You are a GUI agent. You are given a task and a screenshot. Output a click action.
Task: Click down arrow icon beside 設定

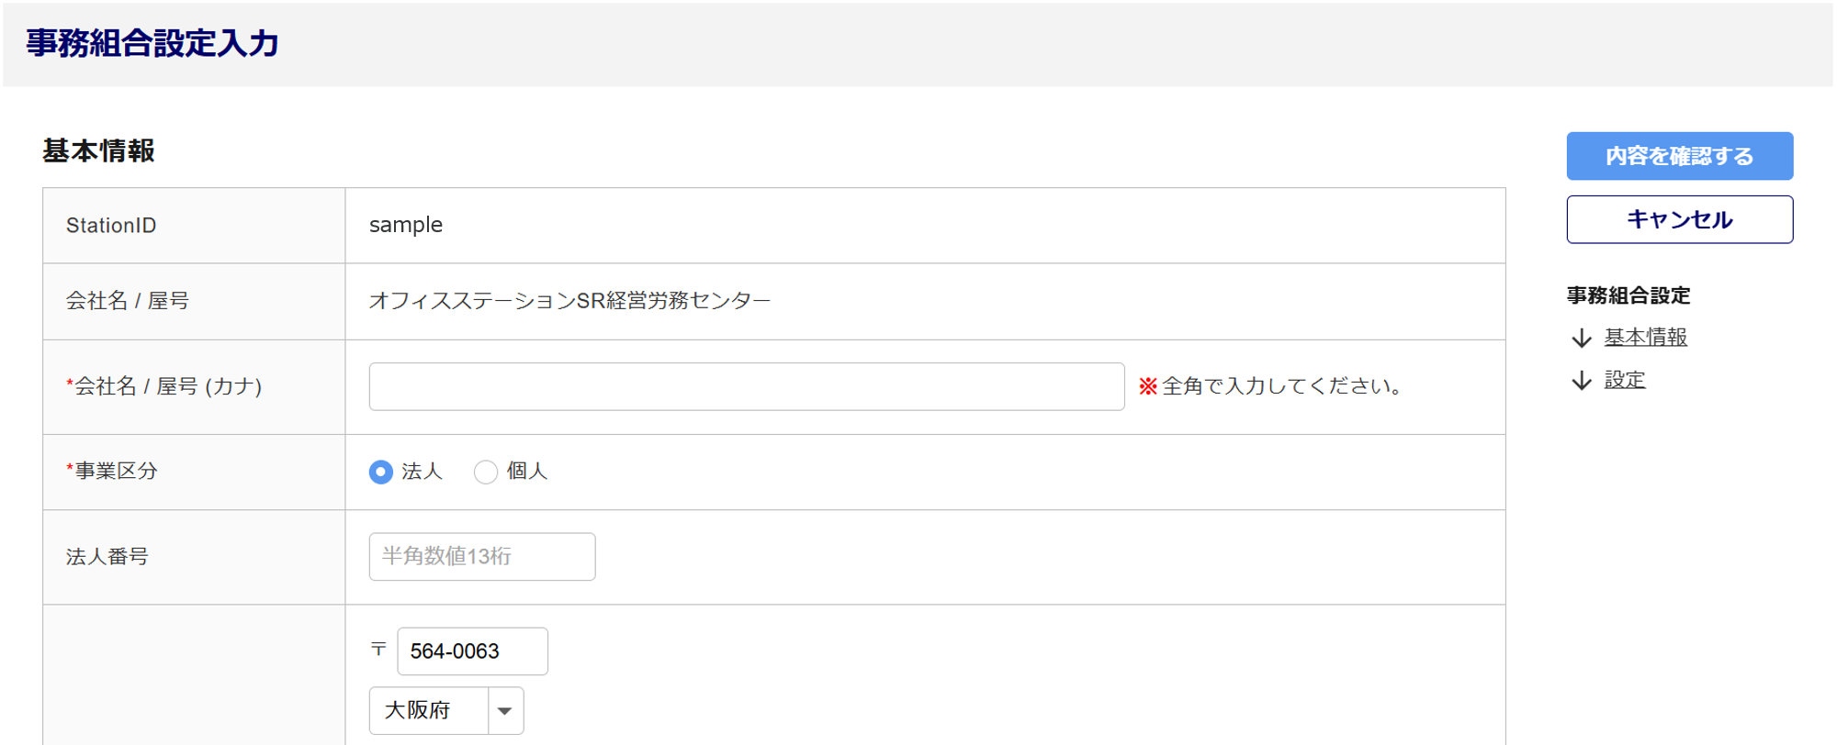(1581, 381)
